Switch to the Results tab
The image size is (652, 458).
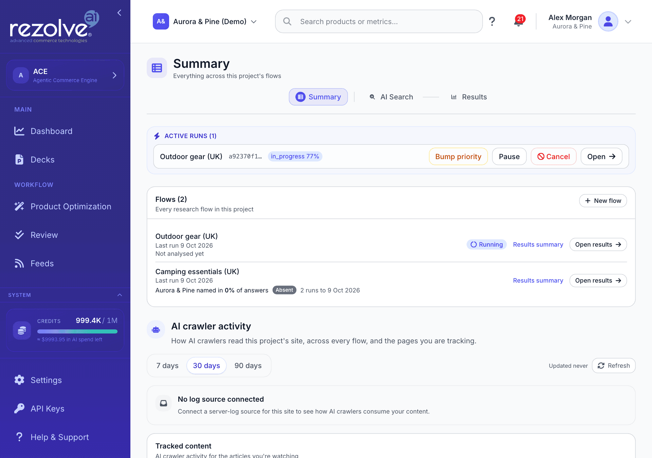469,97
